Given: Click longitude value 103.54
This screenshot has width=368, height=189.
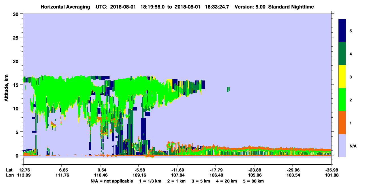Looking at the screenshot, I should [x=293, y=175].
